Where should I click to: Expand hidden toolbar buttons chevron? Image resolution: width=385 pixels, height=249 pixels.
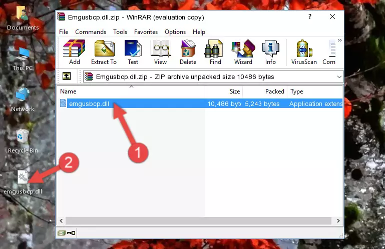(x=339, y=40)
